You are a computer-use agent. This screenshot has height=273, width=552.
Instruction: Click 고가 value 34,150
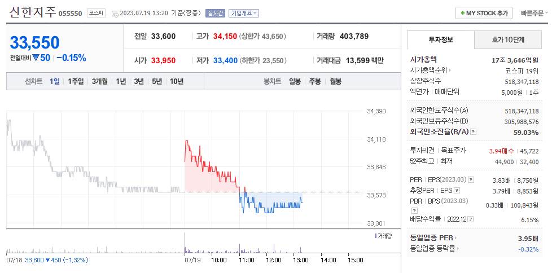(225, 36)
